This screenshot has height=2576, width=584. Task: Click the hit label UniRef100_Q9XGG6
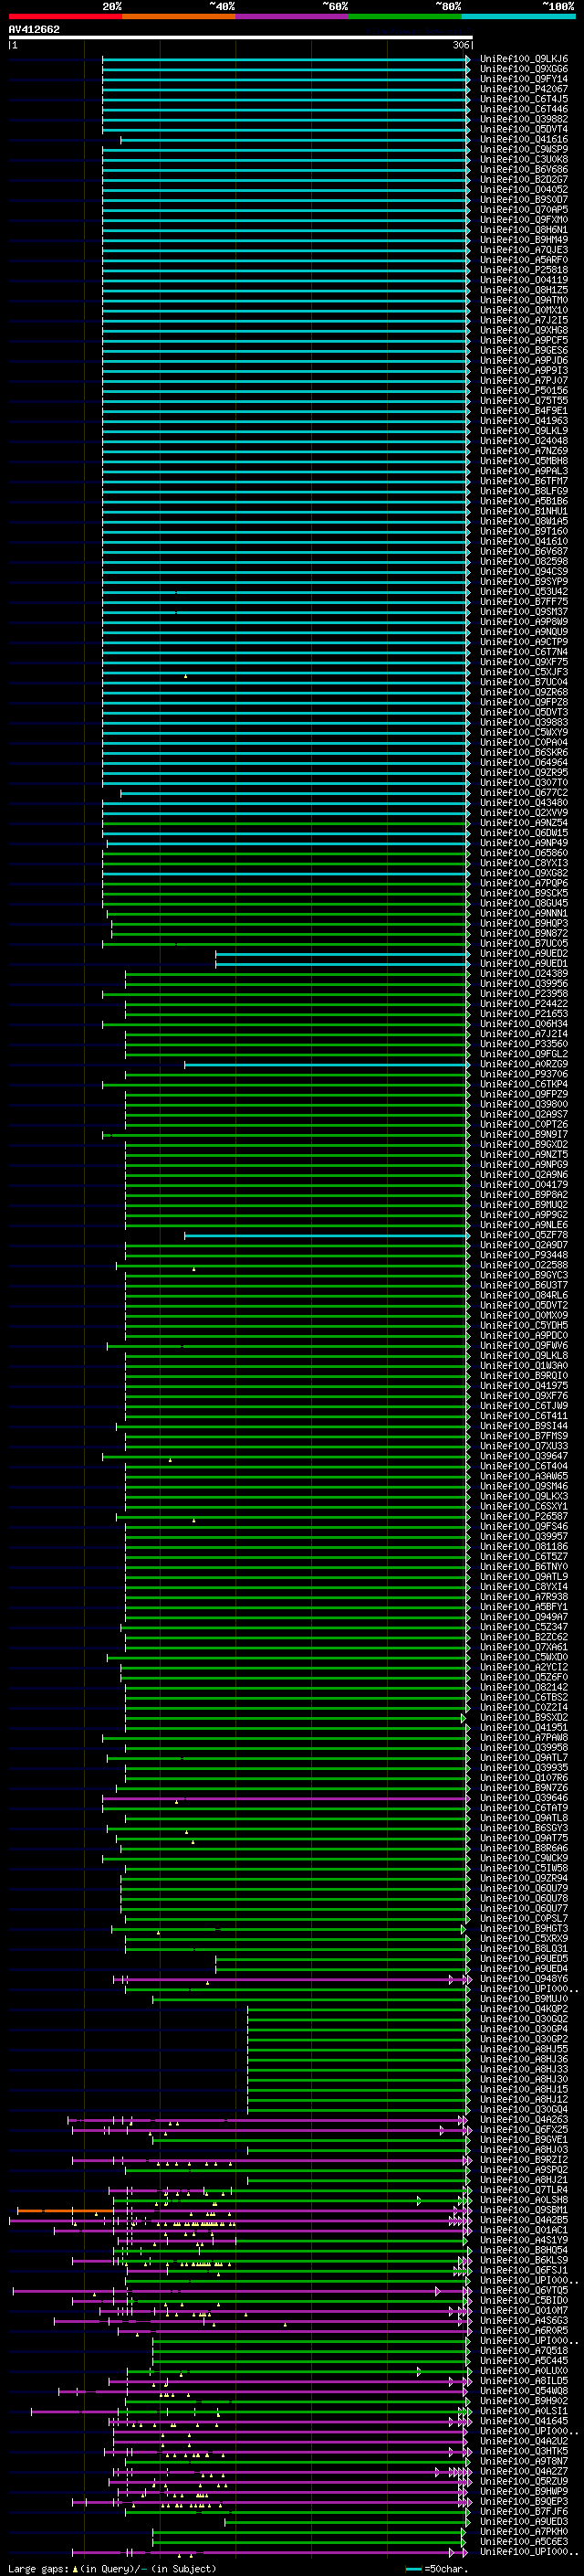point(524,69)
